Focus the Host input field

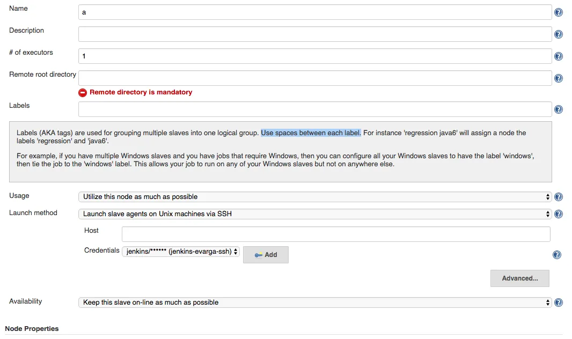pos(336,234)
